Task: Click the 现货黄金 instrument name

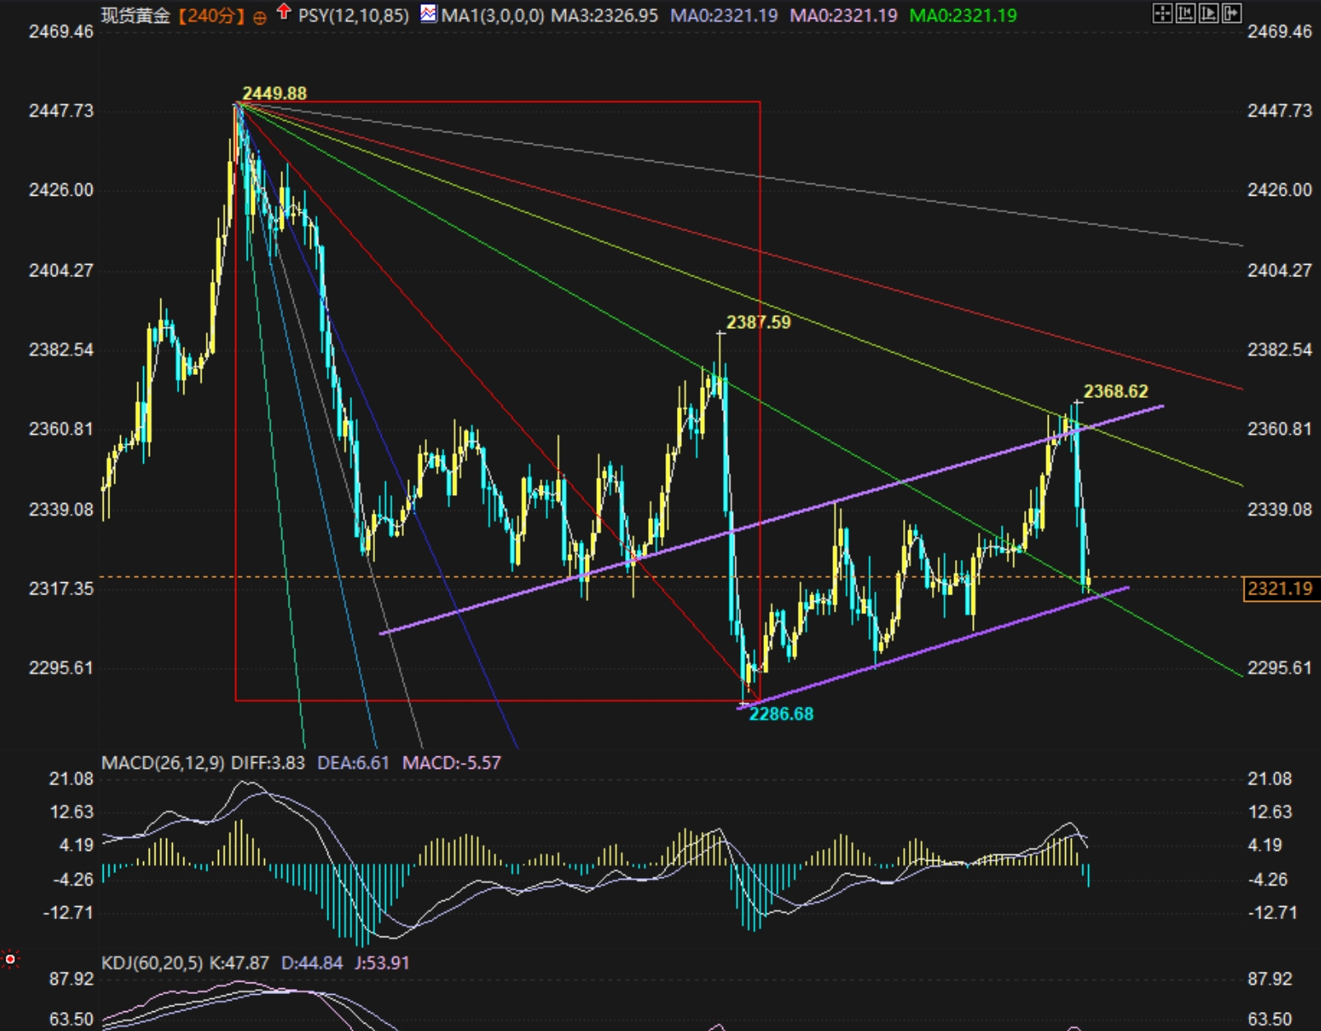Action: tap(136, 16)
